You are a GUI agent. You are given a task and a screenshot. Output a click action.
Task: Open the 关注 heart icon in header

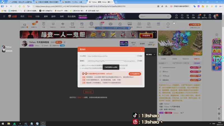click(182, 16)
